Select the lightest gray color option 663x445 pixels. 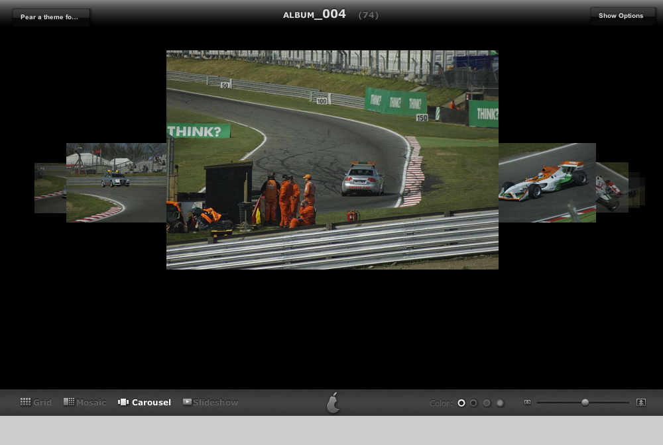500,403
